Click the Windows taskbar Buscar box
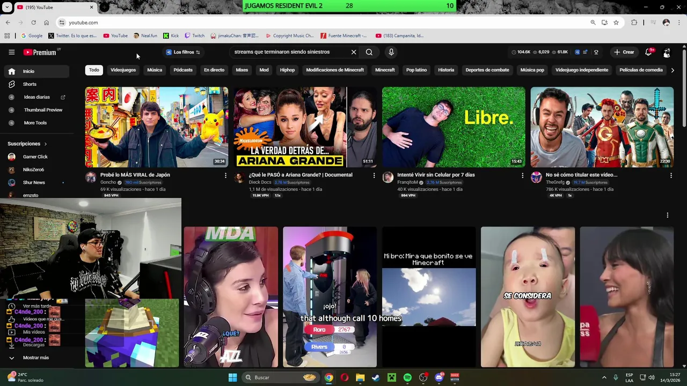687x386 pixels. click(280, 377)
